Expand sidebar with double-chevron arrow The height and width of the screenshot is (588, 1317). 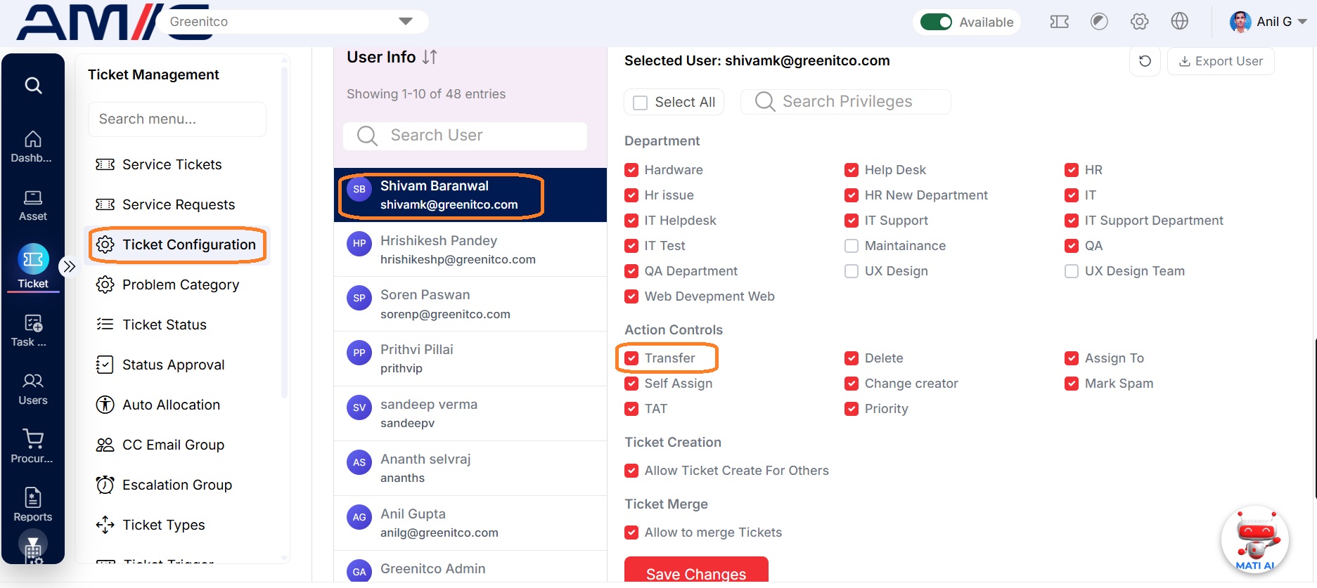click(69, 266)
